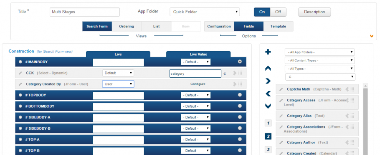Click the orange collapse arrow in header panel
The image size is (380, 155).
372,36
